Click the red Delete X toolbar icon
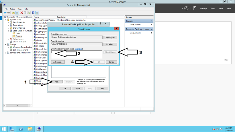This screenshot has width=235, height=132. click(x=21, y=13)
